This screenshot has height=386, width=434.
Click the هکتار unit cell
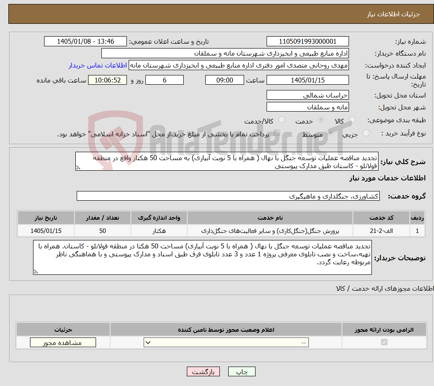pyautogui.click(x=159, y=231)
